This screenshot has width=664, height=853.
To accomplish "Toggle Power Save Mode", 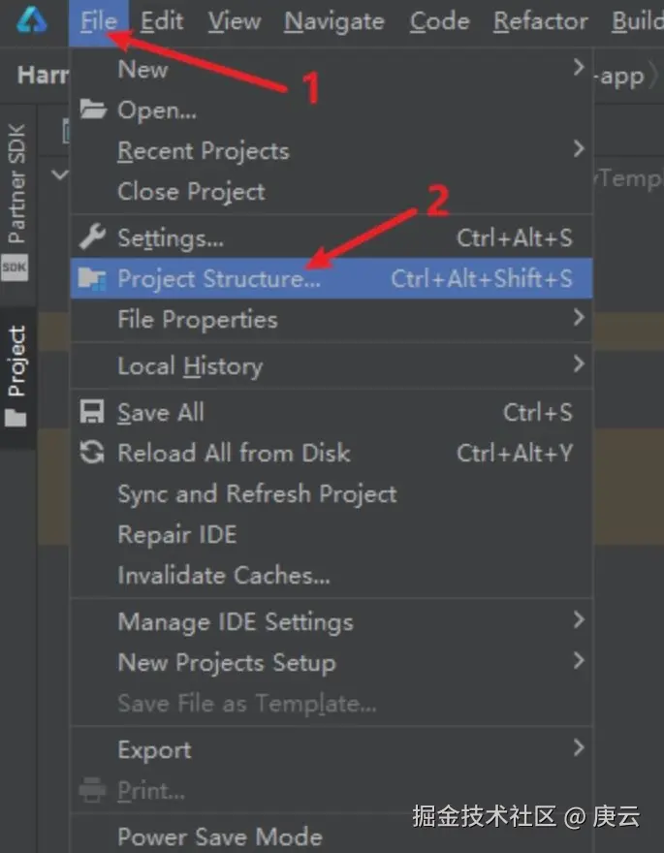I will click(220, 837).
